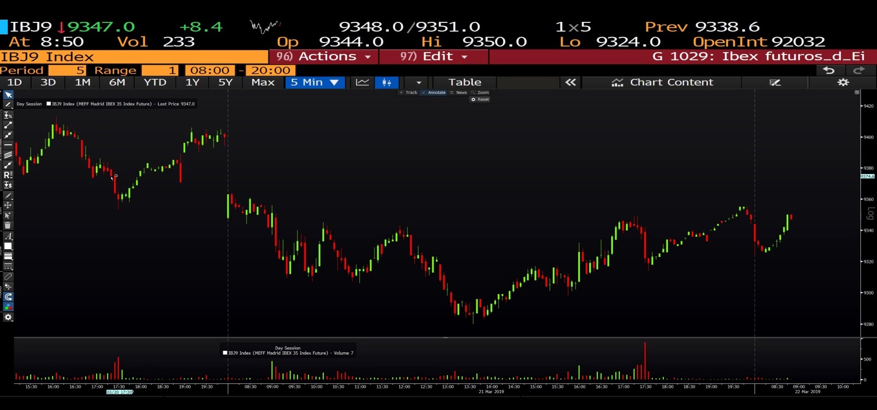877x410 pixels.
Task: Open the line thickness style picker
Action: click(8, 257)
